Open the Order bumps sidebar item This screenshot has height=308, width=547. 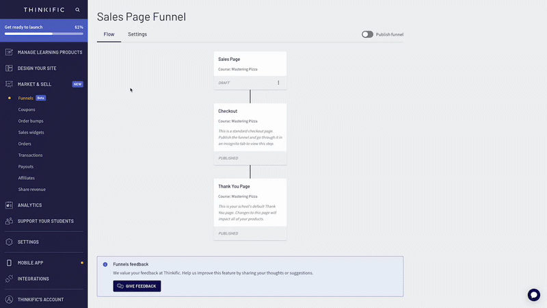31,121
